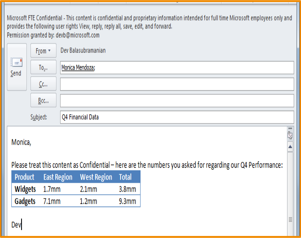Click the 2.1mm cell in Widgets row
301x238 pixels.
point(88,189)
